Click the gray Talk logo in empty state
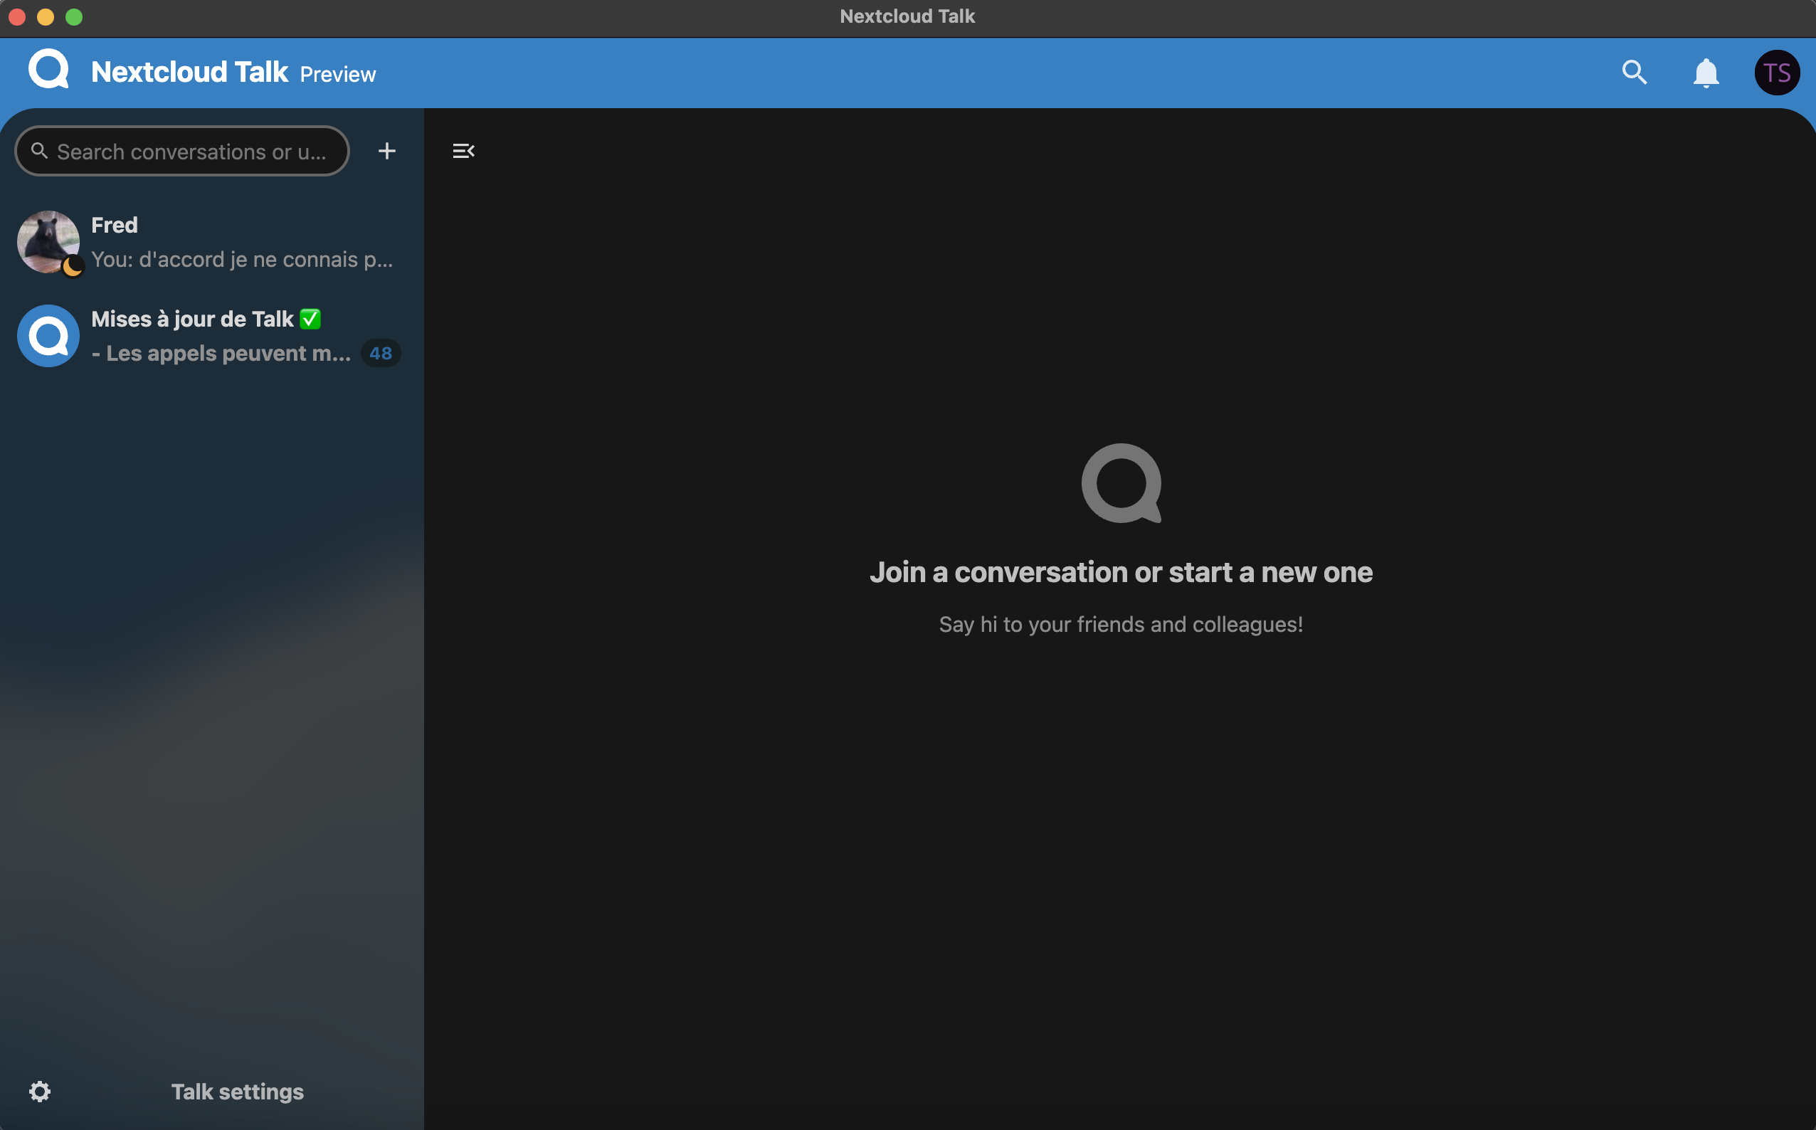Screen dimensions: 1816x1130 1120,484
